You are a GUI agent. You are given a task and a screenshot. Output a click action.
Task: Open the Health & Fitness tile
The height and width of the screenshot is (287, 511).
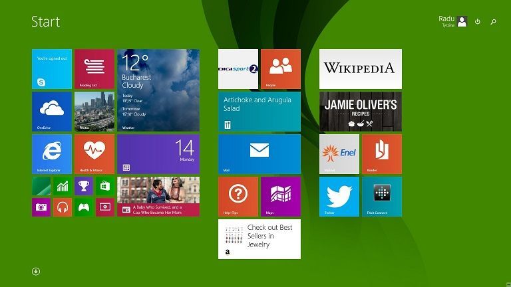coord(94,154)
